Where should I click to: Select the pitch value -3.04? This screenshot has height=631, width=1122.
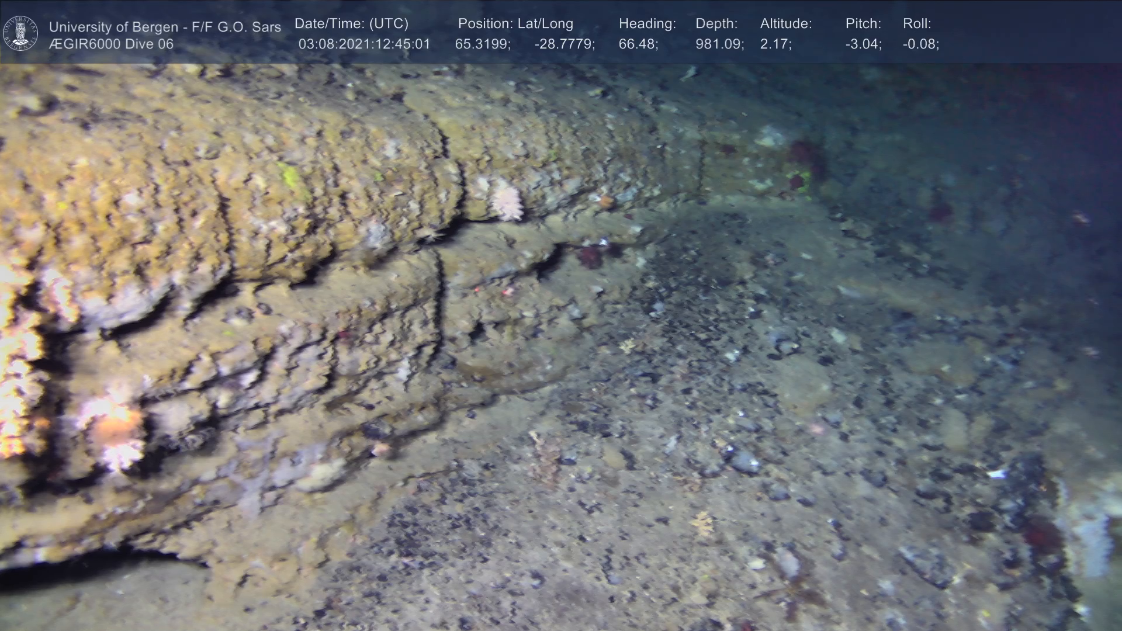click(x=863, y=44)
